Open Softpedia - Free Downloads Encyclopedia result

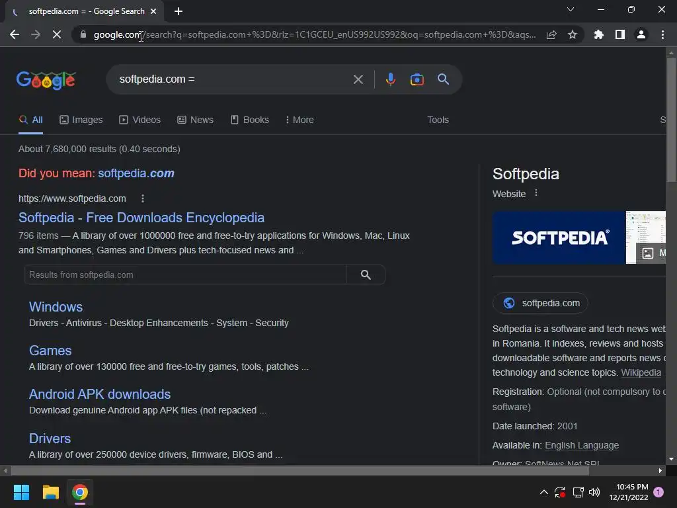(x=141, y=218)
